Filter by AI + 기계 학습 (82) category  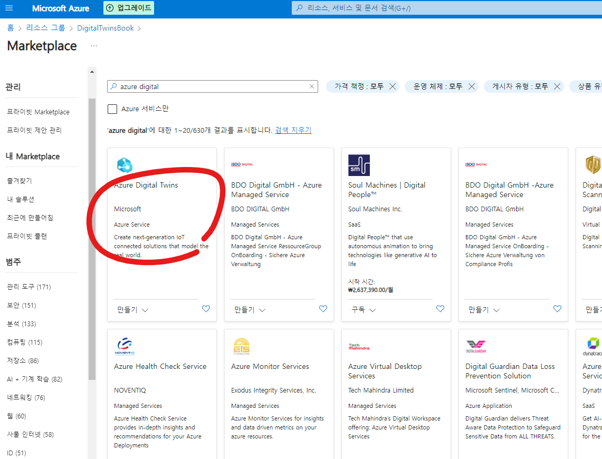tap(34, 379)
